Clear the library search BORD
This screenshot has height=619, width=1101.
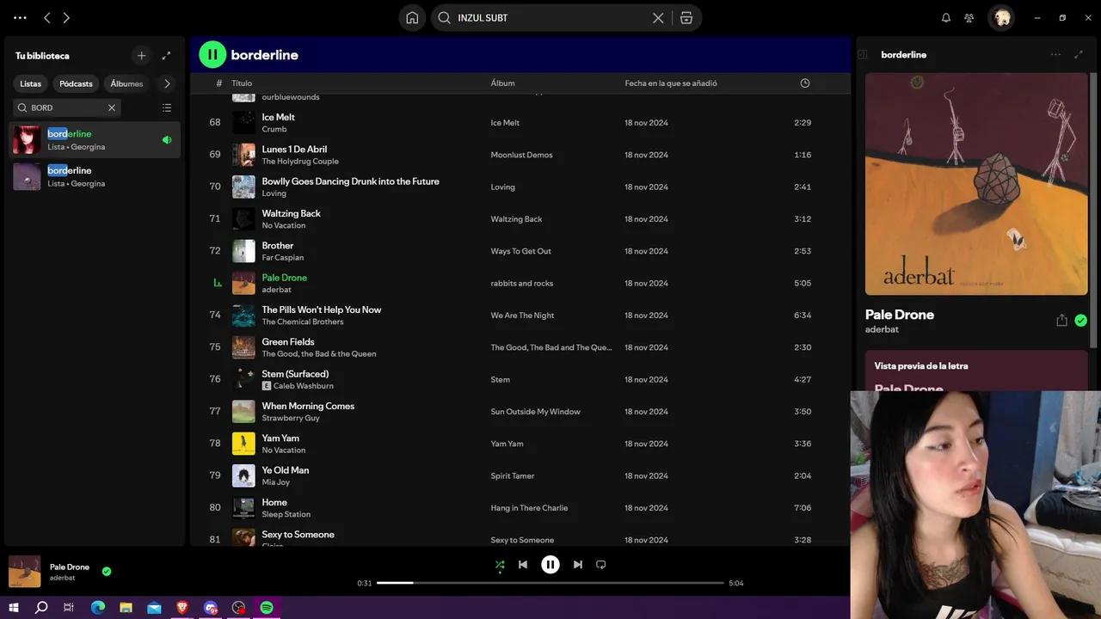click(111, 107)
